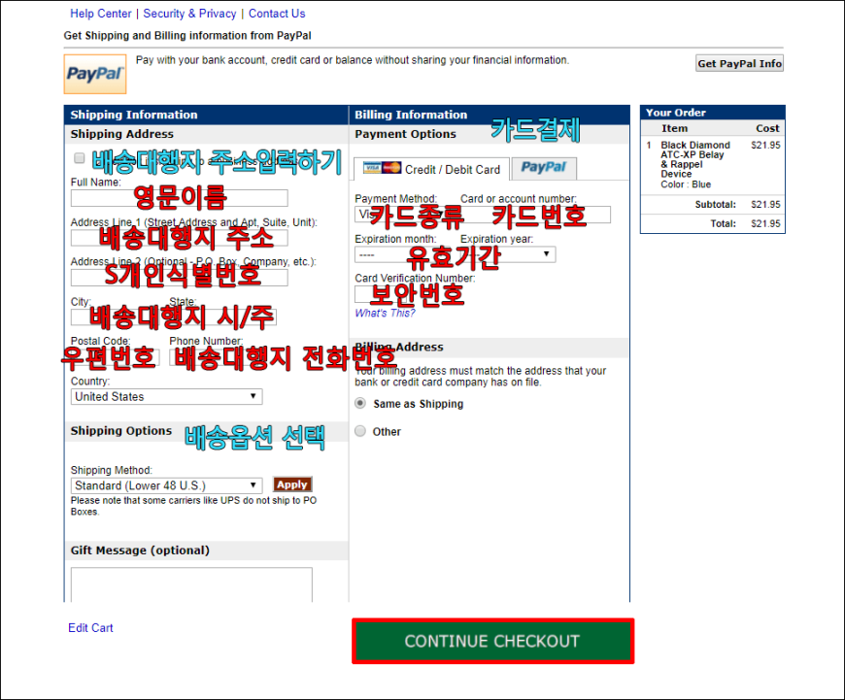Tick the shipping address checkbox

pyautogui.click(x=80, y=158)
